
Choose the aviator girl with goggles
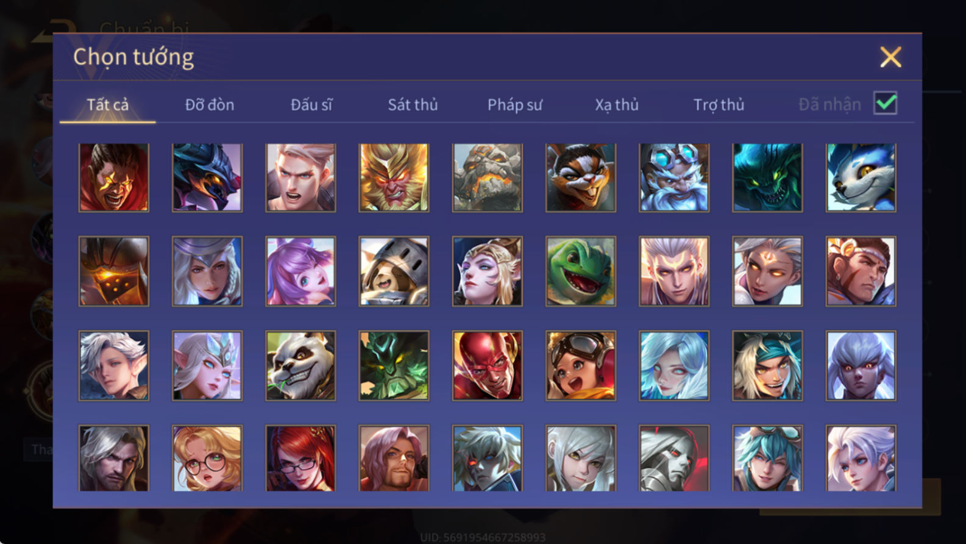pos(580,365)
